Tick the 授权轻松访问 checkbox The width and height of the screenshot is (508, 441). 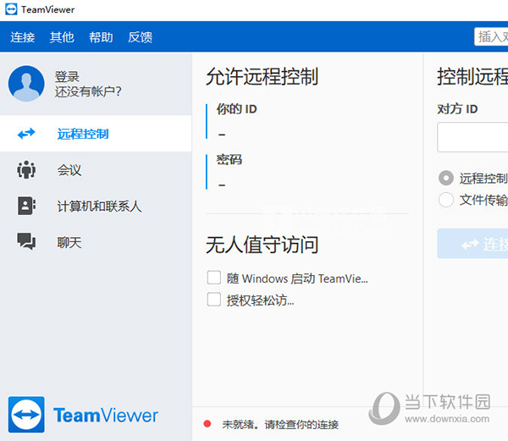pos(214,300)
